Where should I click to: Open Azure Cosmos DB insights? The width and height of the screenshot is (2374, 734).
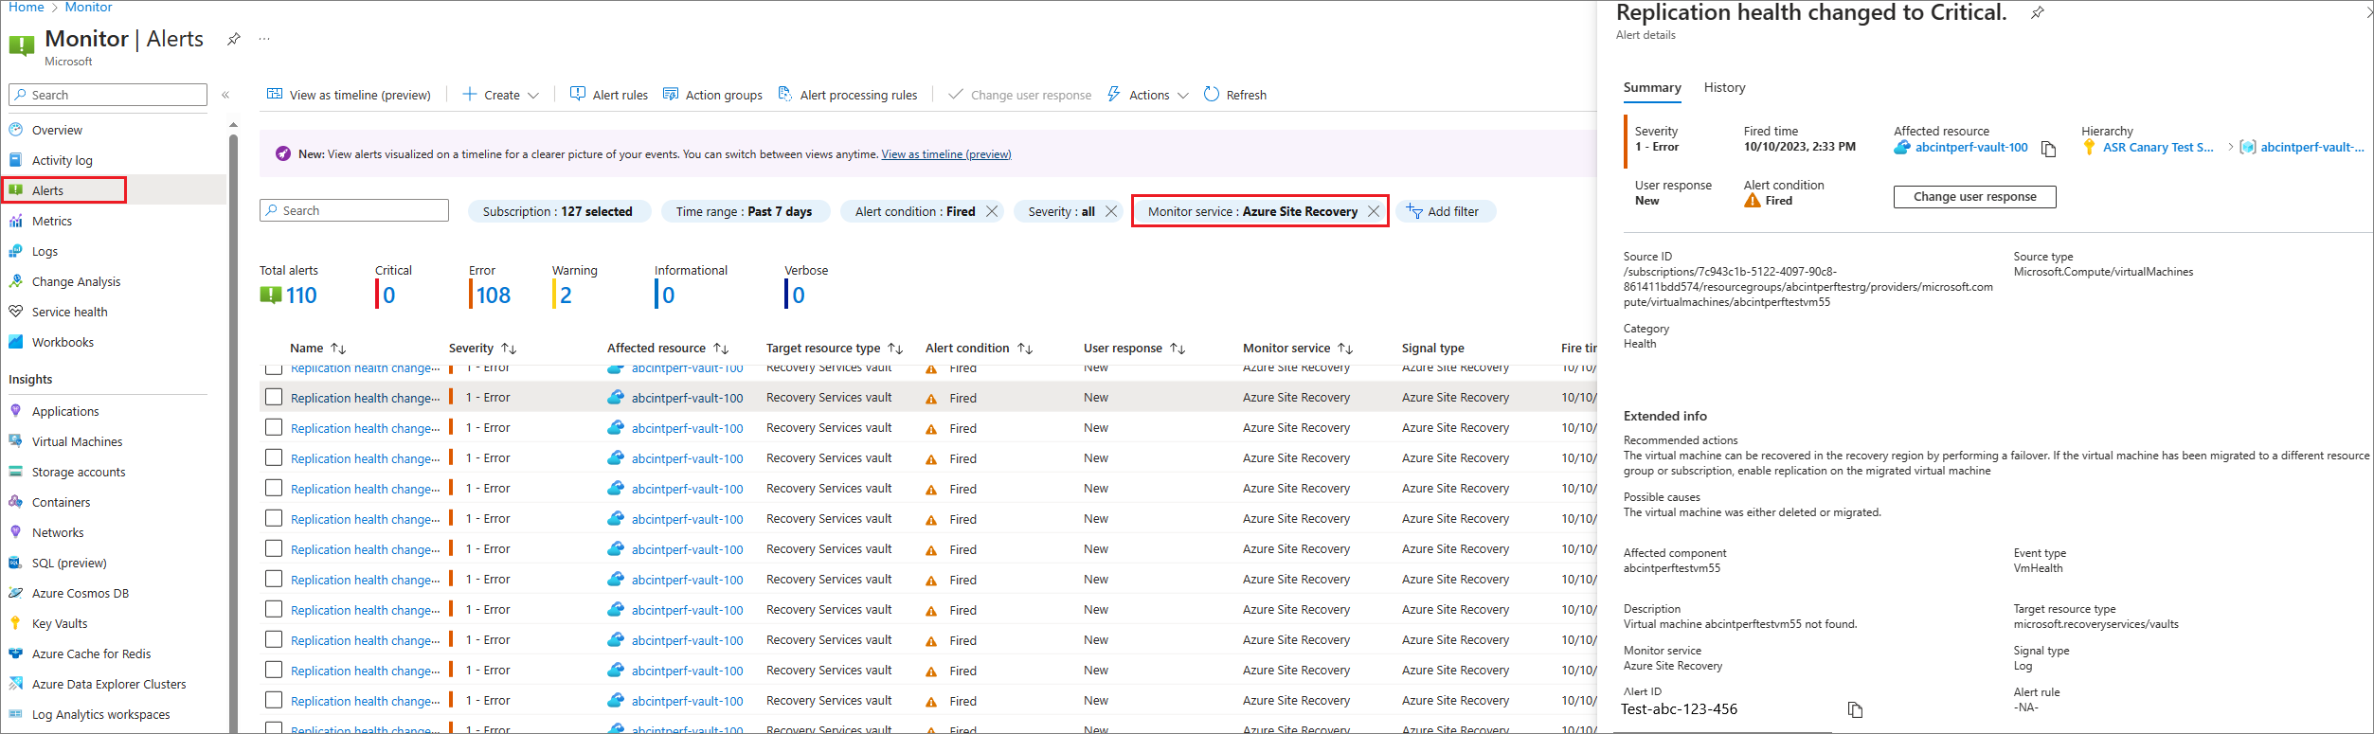click(x=81, y=593)
